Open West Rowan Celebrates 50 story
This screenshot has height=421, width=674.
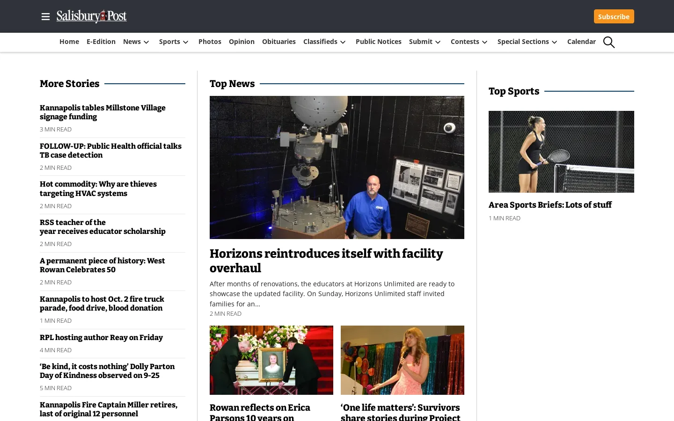[102, 265]
